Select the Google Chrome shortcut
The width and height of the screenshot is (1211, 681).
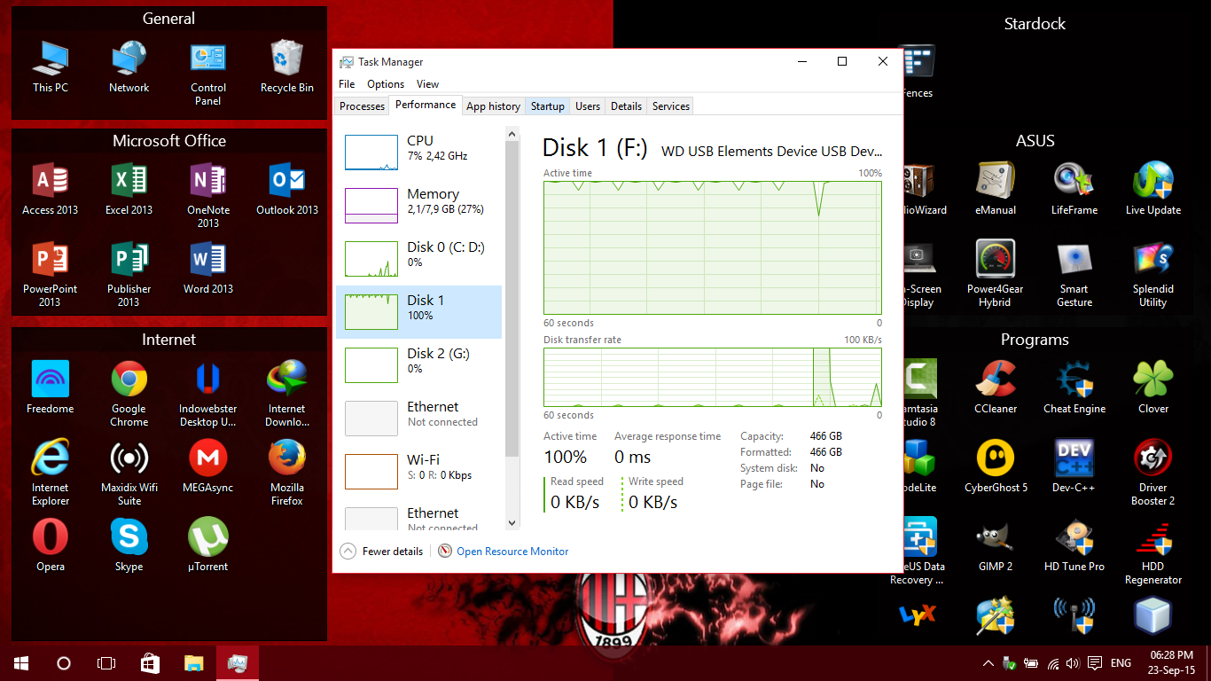129,394
